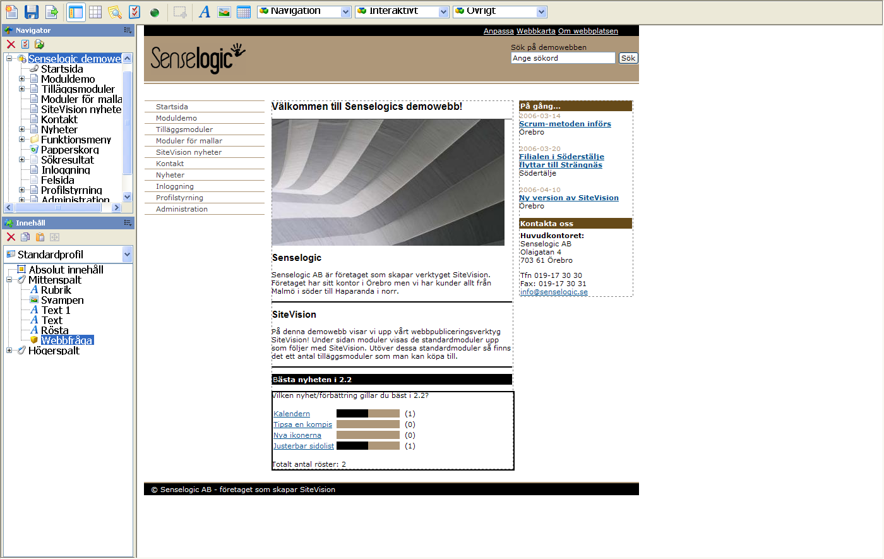Viewport: 884px width, 559px height.
Task: Toggle the layout panel view button
Action: 76,11
